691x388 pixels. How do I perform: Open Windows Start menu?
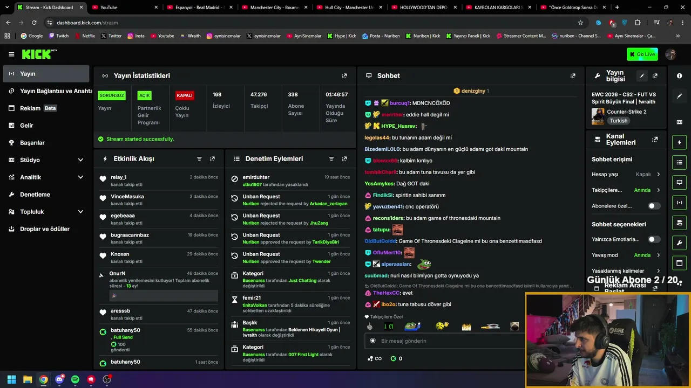click(x=11, y=379)
